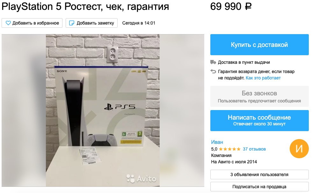This screenshot has height=193, width=312.
Task: Click Добавить в избранное button
Action: [x=32, y=23]
